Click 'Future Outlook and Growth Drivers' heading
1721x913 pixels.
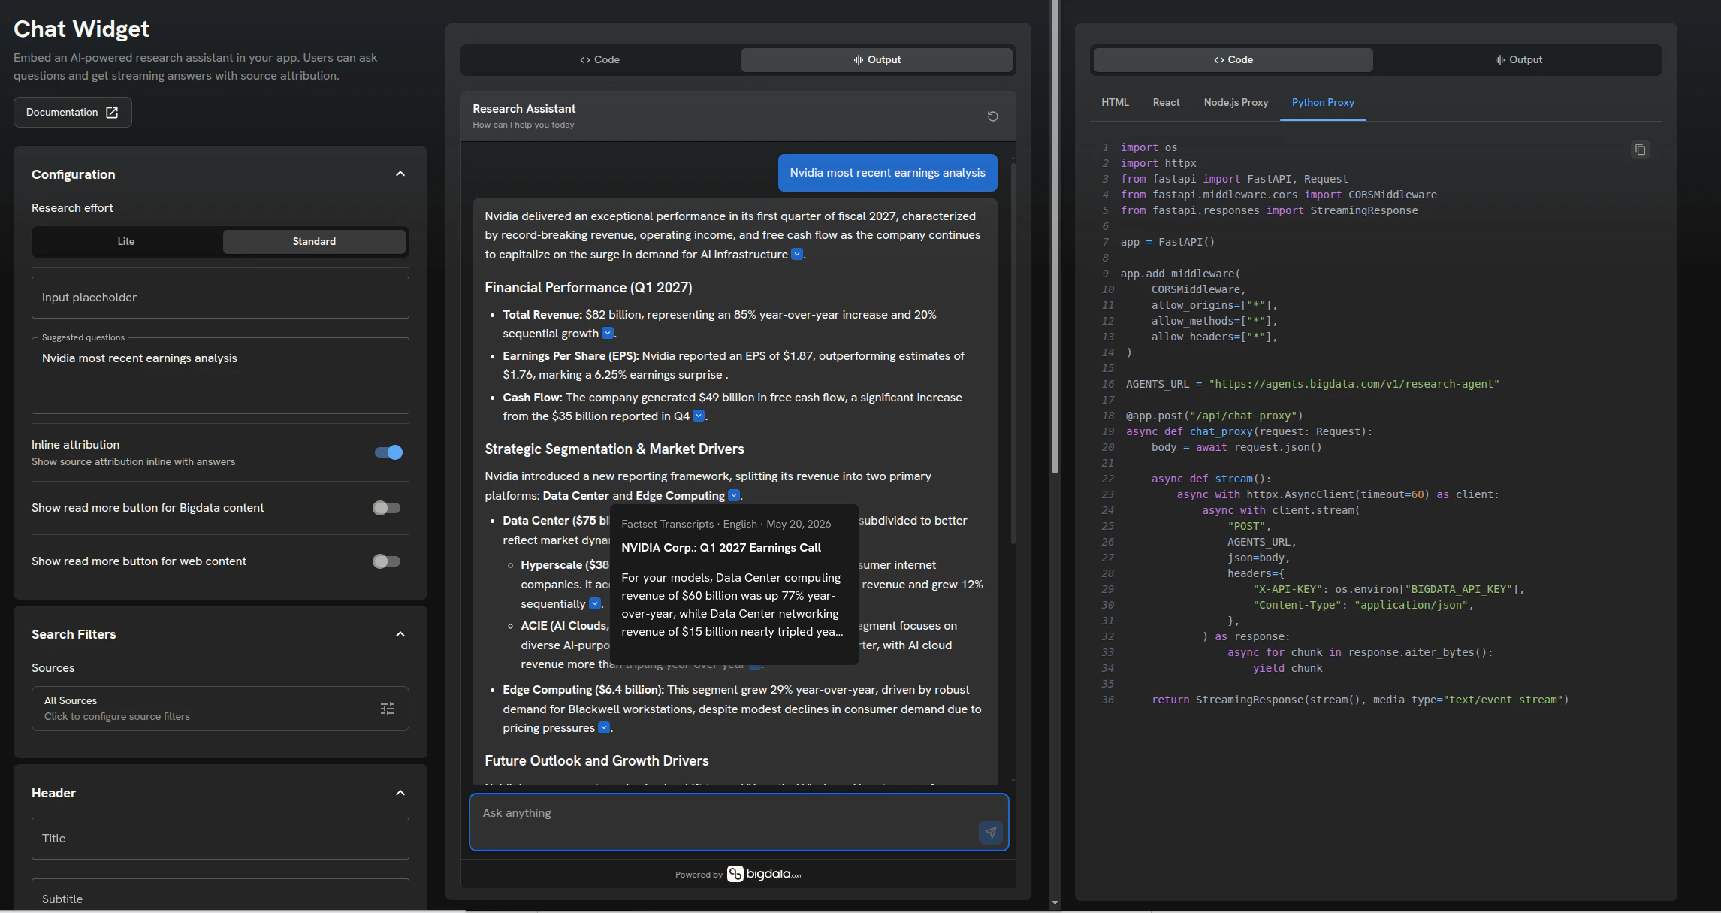596,760
